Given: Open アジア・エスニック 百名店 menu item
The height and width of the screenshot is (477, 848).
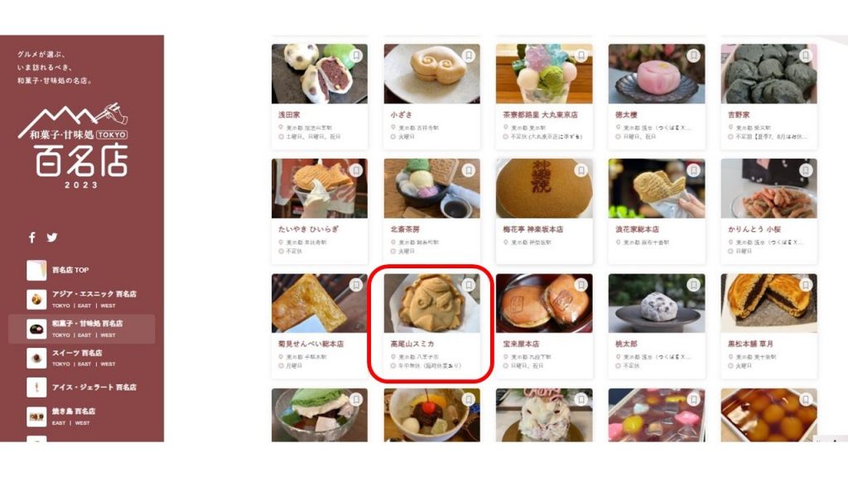Looking at the screenshot, I should point(94,294).
